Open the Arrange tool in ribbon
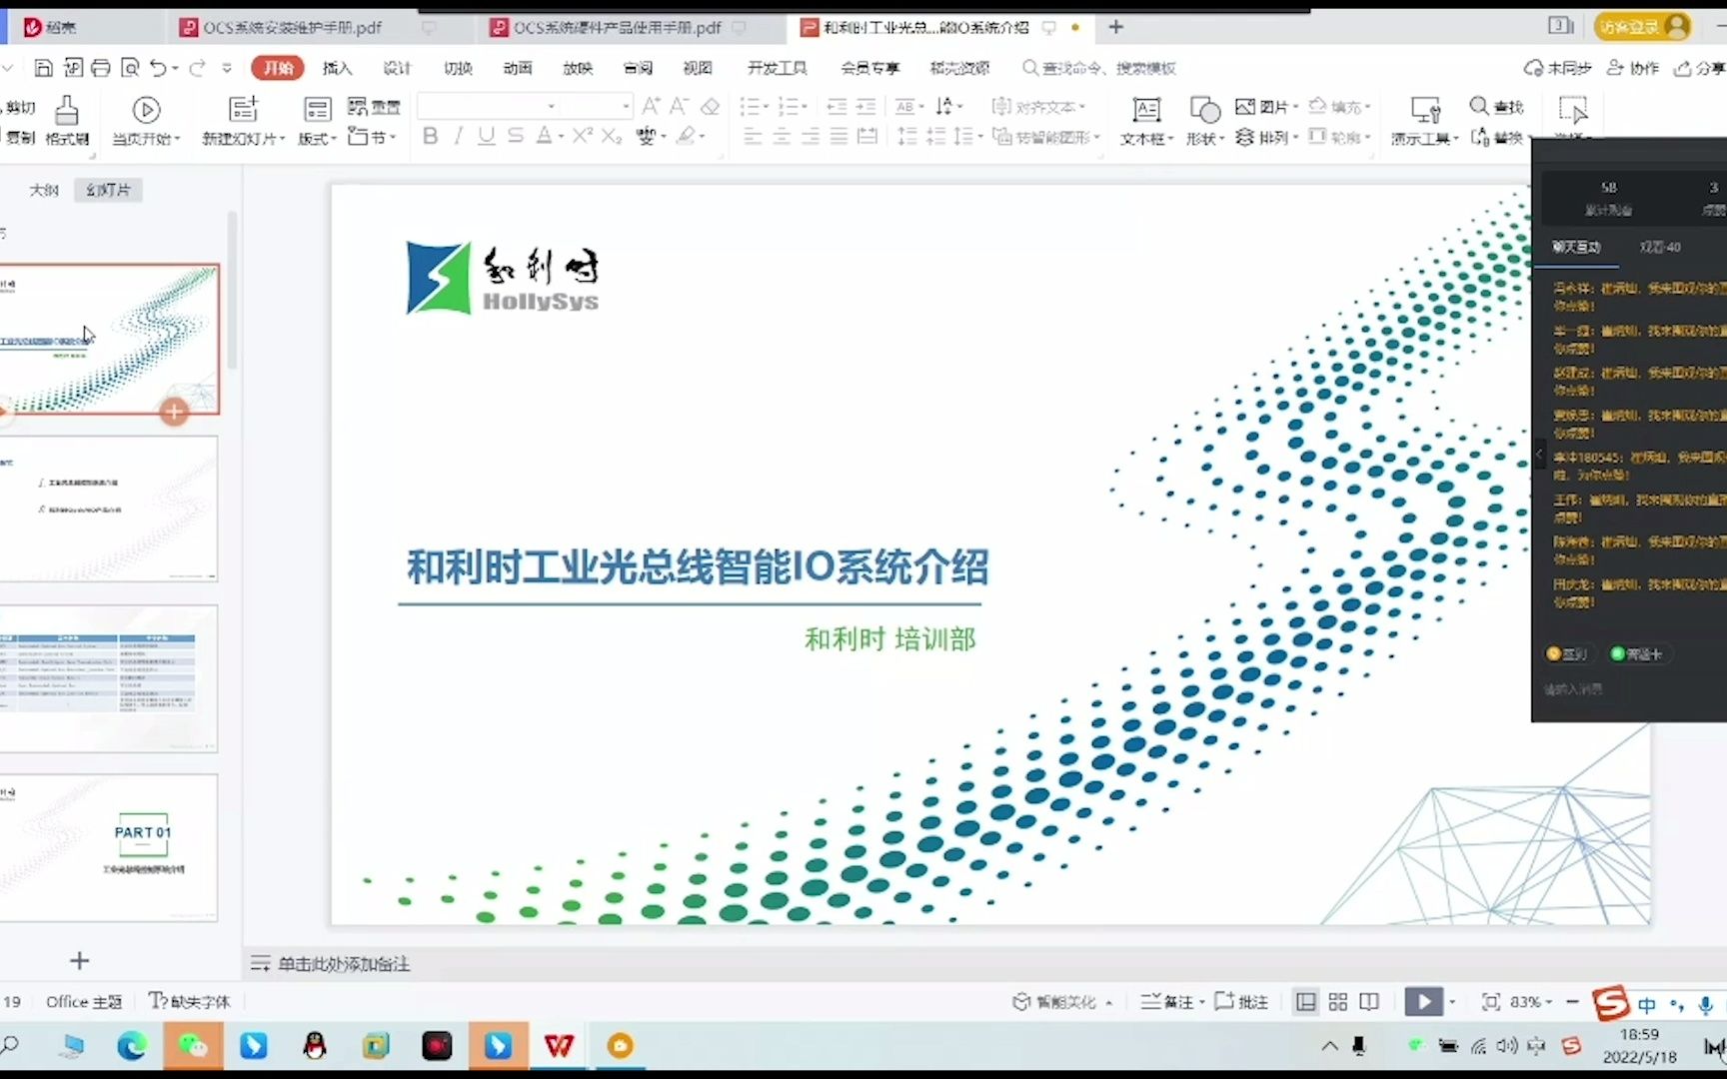 click(x=1266, y=137)
